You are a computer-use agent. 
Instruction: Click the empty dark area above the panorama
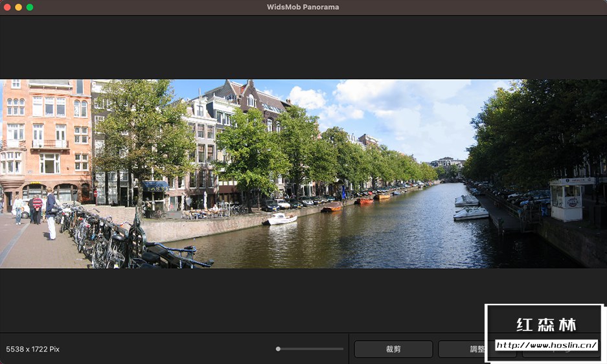coord(303,47)
